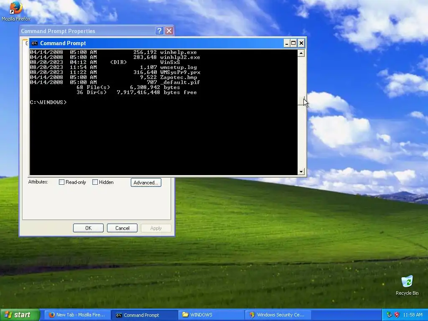
Task: Click the C:\WINDOWS> prompt line
Action: (x=48, y=102)
